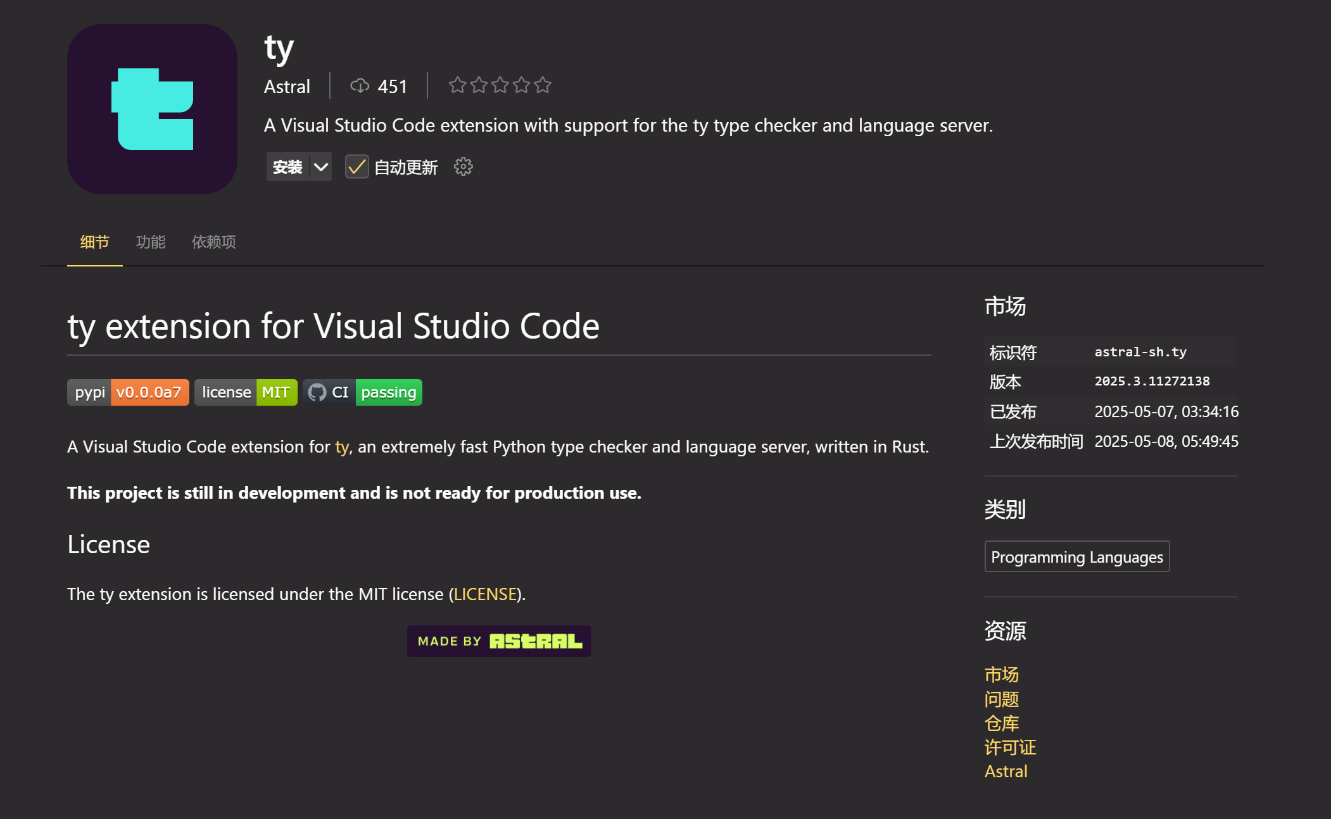This screenshot has width=1331, height=819.
Task: Click the bold not ready for production notice
Action: tap(355, 493)
